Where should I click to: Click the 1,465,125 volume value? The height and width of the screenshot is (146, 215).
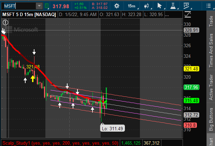[131, 143]
